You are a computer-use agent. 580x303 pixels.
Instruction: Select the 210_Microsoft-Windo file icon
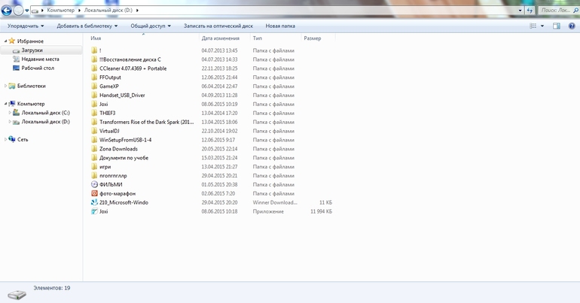coord(94,202)
